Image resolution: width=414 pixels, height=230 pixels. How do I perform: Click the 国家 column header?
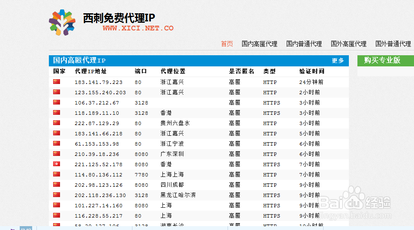coord(59,71)
